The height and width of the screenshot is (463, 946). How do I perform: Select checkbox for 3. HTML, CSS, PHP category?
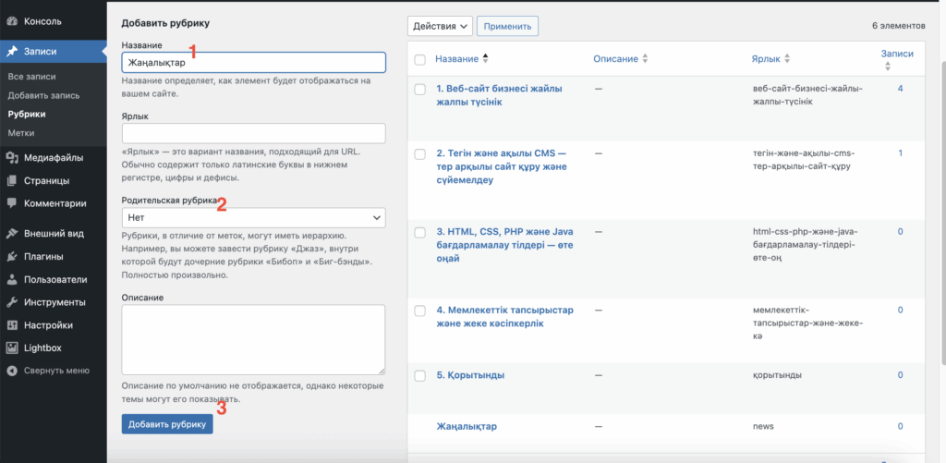tap(420, 232)
